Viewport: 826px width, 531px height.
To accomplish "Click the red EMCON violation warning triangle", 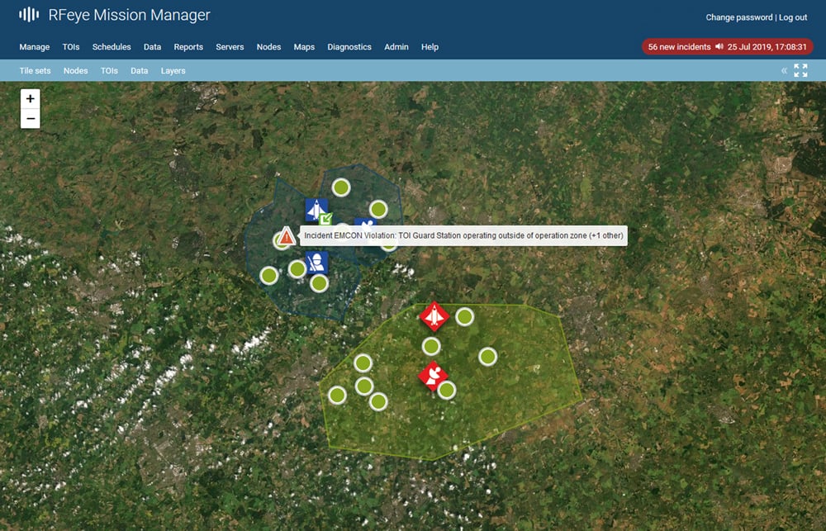I will (x=286, y=237).
